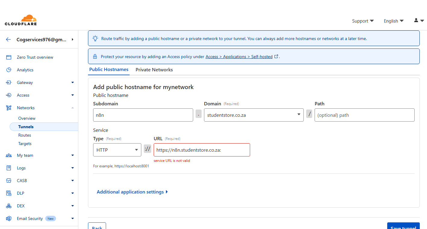Click the Networks sidebar icon
427x229 pixels.
(x=9, y=108)
